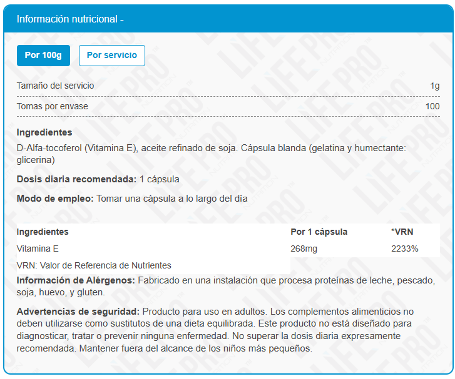The width and height of the screenshot is (455, 379).
Task: Switch to the 'Por servicio' tab
Action: click(111, 55)
